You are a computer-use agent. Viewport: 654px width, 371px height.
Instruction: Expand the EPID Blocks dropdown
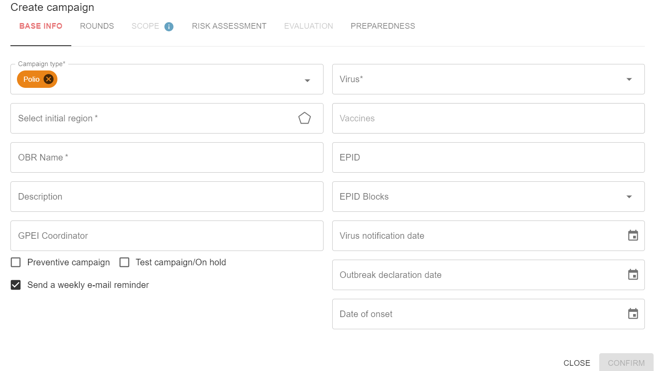(629, 197)
